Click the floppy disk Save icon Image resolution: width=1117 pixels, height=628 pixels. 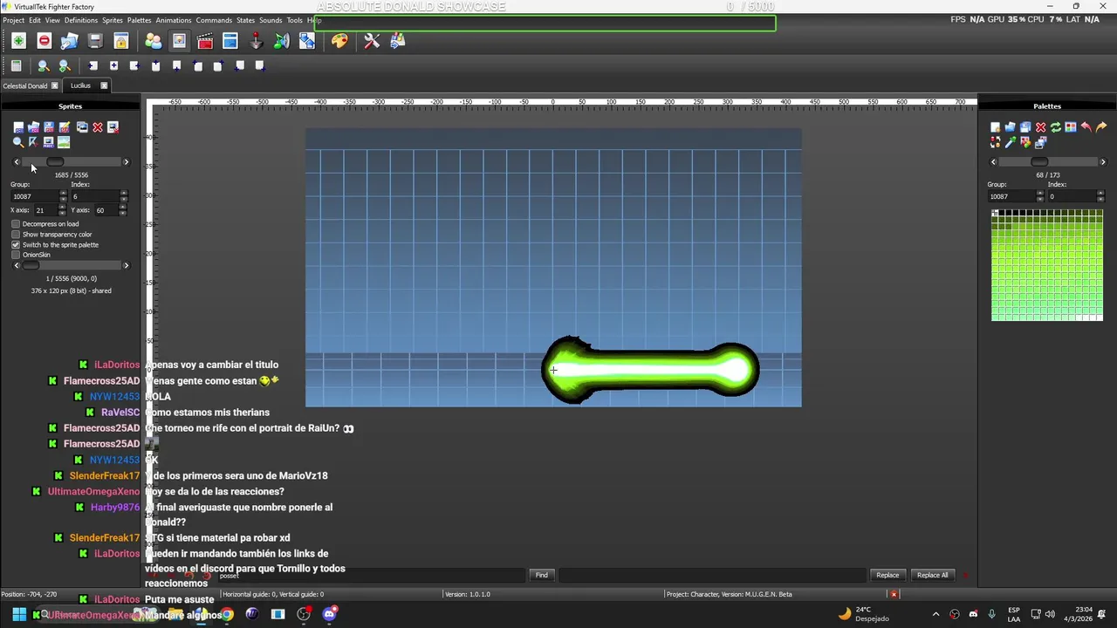coord(95,41)
